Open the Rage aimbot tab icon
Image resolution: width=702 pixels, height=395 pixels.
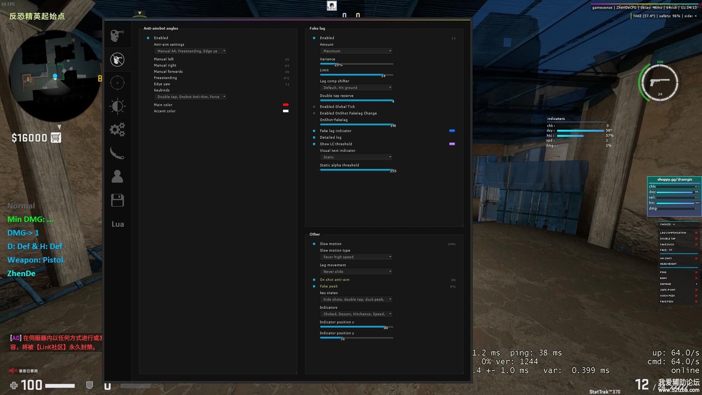coord(117,35)
